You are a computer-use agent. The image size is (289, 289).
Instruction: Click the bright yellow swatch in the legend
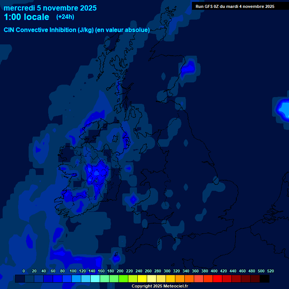click(142, 279)
